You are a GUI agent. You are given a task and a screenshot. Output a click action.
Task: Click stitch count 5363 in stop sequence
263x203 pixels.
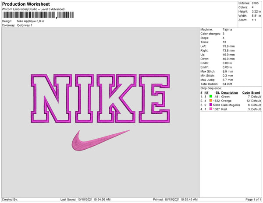pos(217,105)
